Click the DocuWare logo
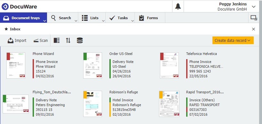 point(19,7)
